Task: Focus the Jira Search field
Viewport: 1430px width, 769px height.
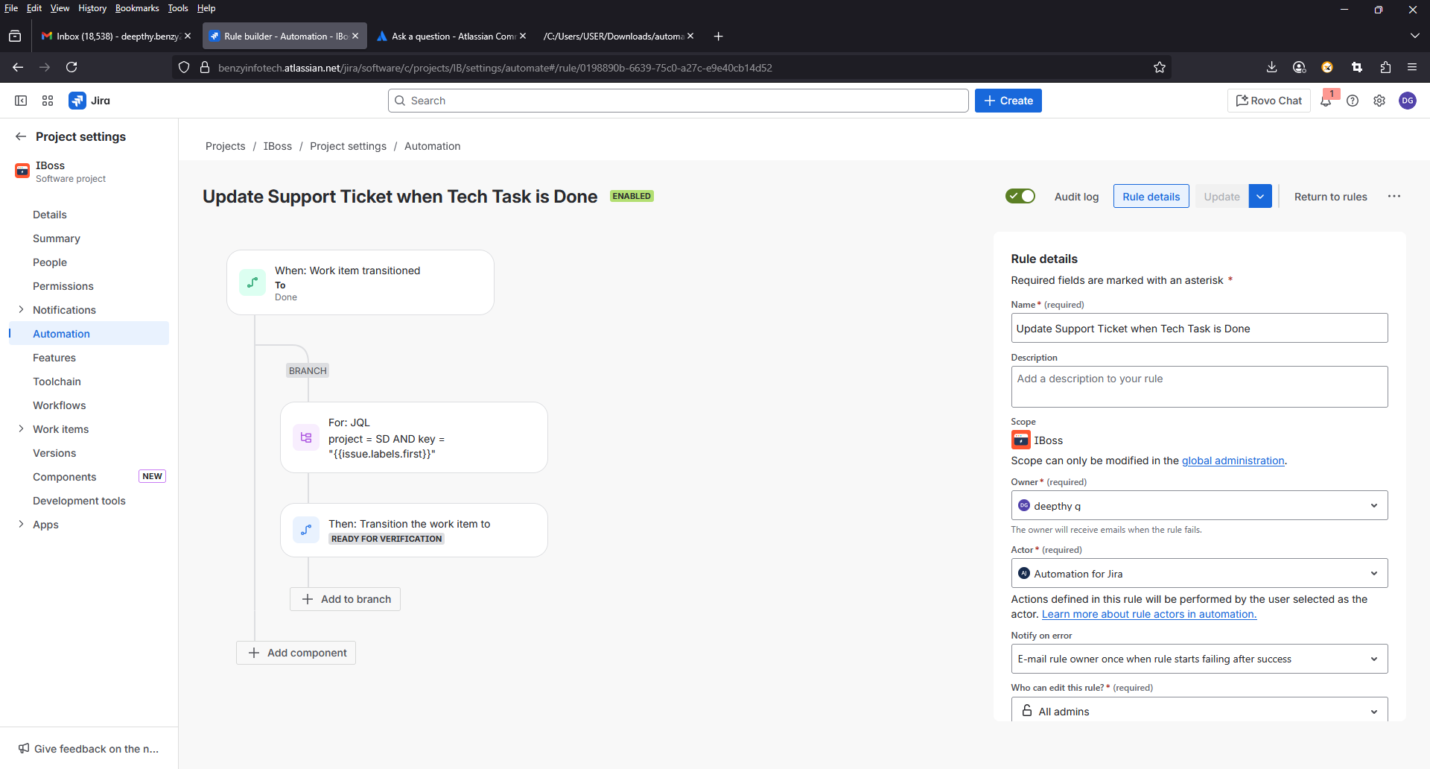Action: pos(678,101)
